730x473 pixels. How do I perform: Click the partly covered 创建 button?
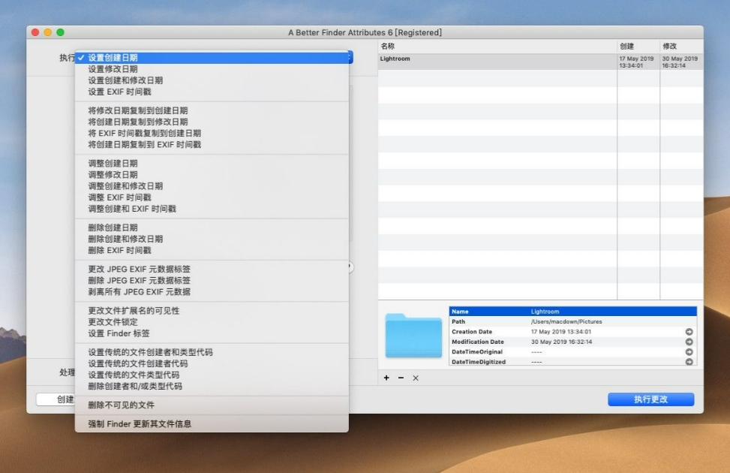(x=56, y=399)
